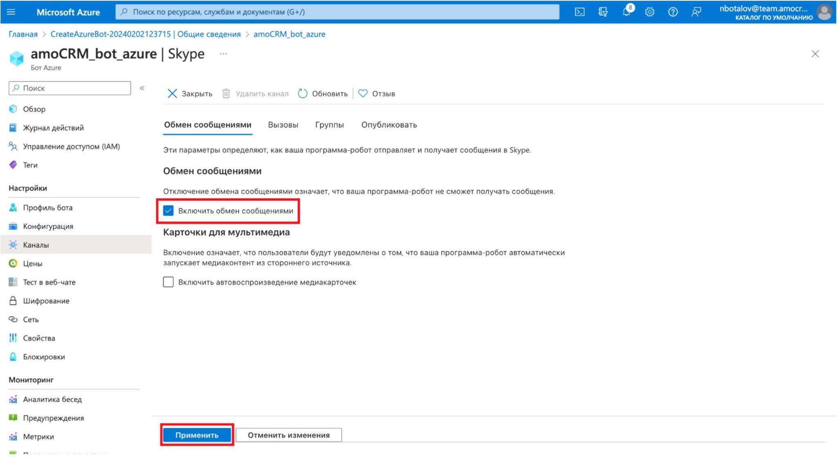
Task: Click the Закрыть toolbar button
Action: 190,93
